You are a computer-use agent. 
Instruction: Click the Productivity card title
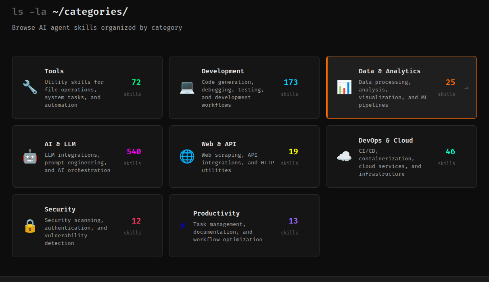216,213
